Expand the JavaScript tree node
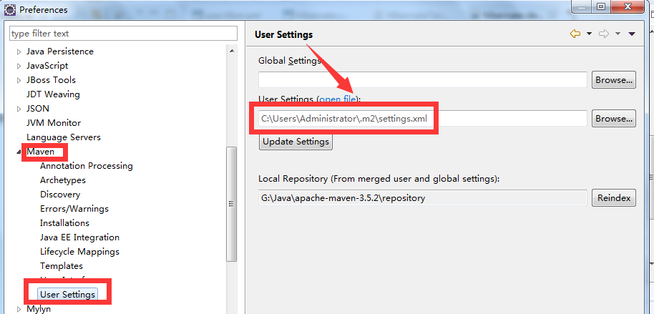The width and height of the screenshot is (654, 314). (x=19, y=66)
